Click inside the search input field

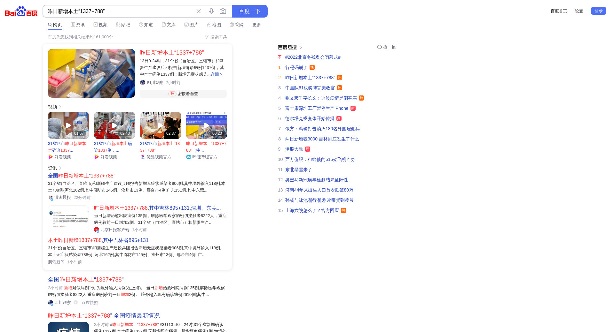point(118,11)
